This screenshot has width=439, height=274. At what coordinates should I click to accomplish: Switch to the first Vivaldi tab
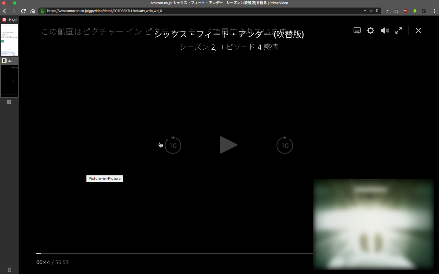pyautogui.click(x=9, y=20)
